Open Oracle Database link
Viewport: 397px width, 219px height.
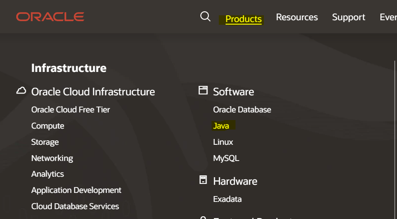[x=242, y=110]
